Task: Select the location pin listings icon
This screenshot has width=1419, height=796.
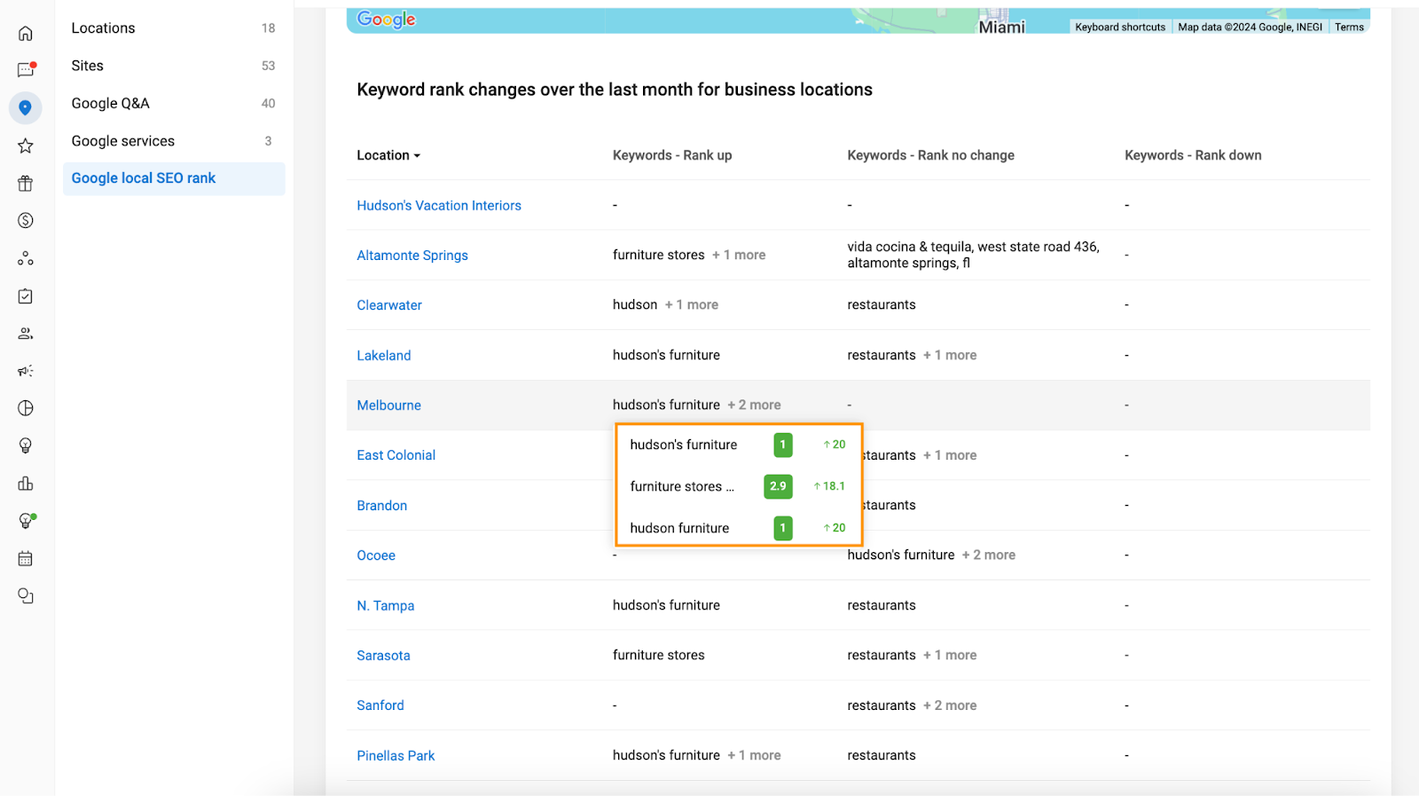Action: click(26, 107)
